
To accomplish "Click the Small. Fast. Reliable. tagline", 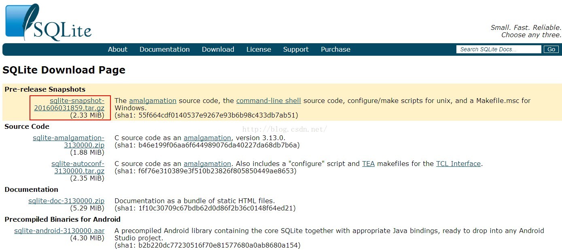I will point(526,27).
